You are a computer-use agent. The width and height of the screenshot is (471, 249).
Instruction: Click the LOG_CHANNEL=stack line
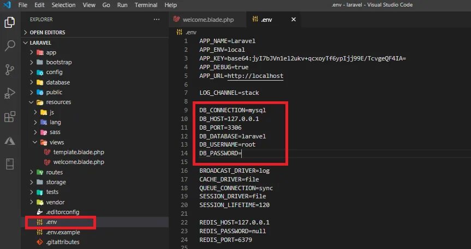click(x=229, y=93)
